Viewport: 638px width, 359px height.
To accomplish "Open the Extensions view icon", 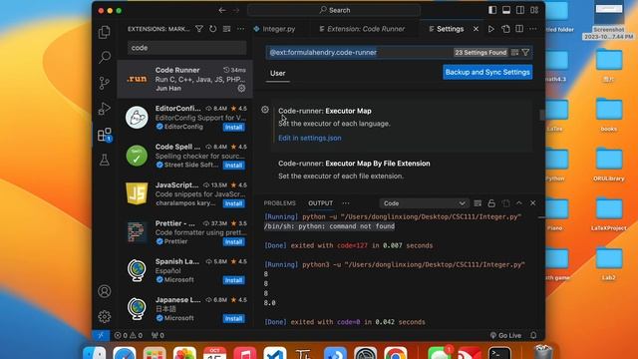I will tap(104, 135).
